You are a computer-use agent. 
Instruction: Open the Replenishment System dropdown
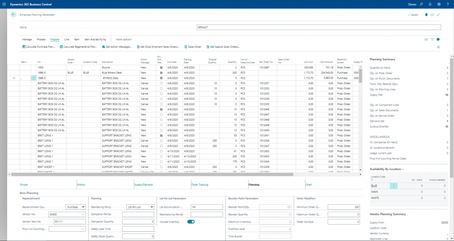pos(76,207)
